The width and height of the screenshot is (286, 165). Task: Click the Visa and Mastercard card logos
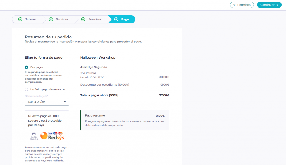(55, 133)
